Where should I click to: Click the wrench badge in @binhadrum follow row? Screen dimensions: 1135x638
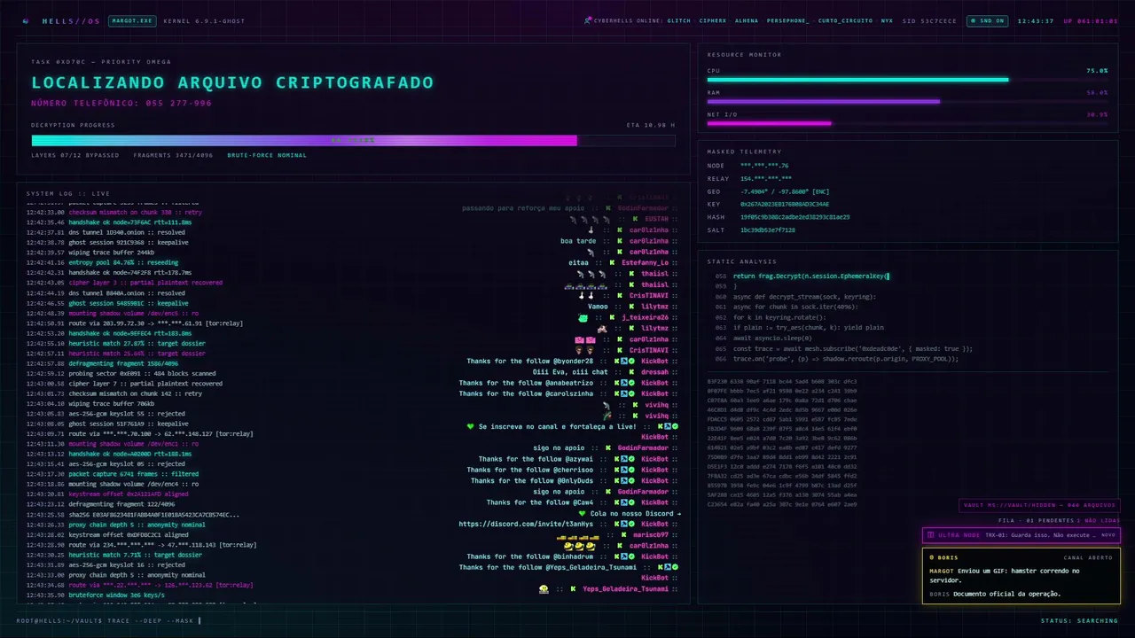click(x=623, y=556)
